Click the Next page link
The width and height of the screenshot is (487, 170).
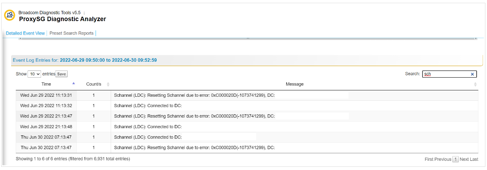(x=464, y=159)
